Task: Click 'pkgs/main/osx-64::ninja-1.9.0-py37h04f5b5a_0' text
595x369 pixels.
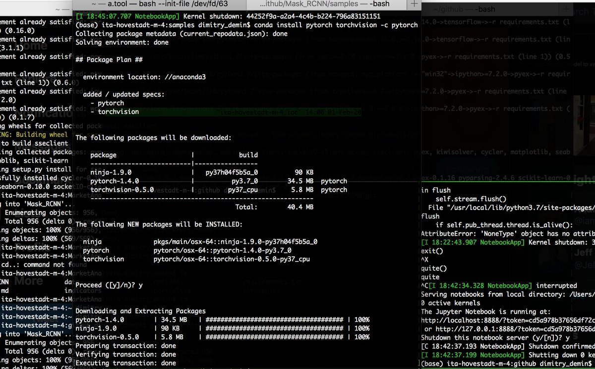Action: tap(236, 242)
